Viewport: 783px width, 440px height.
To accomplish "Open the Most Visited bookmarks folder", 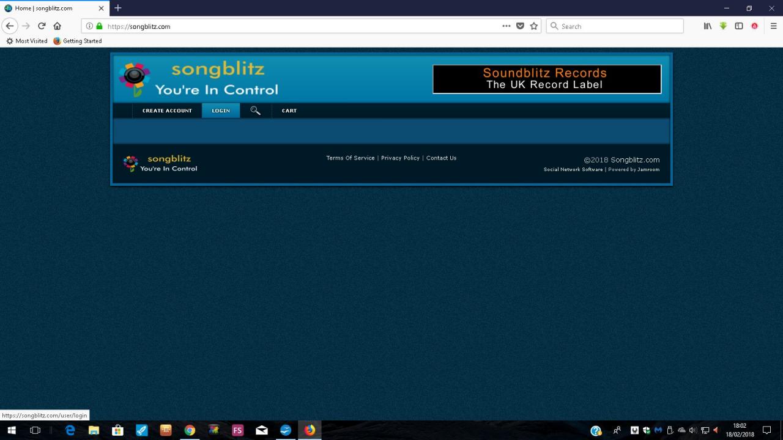I will click(x=27, y=41).
